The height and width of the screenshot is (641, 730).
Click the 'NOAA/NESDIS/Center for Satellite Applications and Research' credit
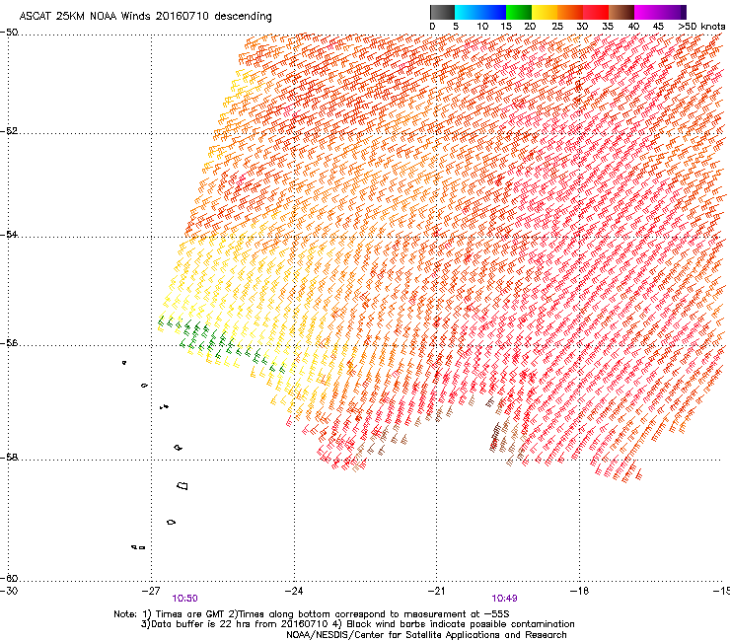point(426,635)
